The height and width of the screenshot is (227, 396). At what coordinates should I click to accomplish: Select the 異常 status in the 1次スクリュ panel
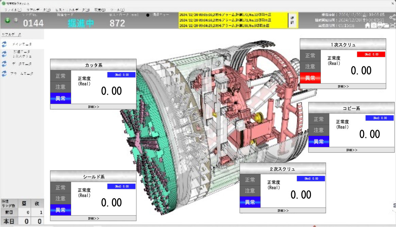click(310, 78)
